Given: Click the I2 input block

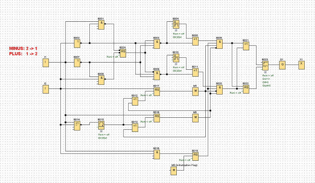Looking at the screenshot, I should click(46, 89).
